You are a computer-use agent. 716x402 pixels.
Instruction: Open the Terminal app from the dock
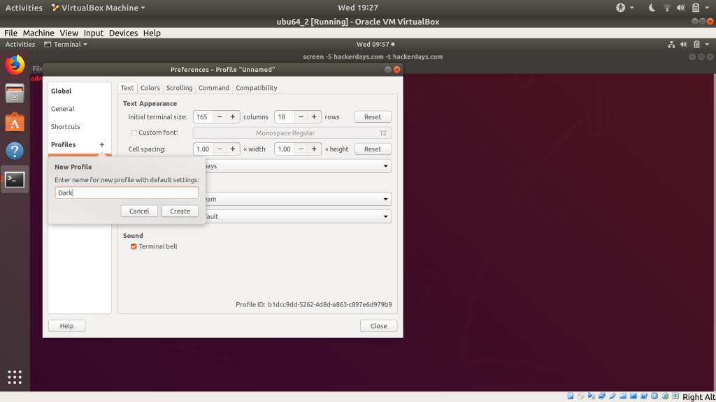(x=14, y=179)
